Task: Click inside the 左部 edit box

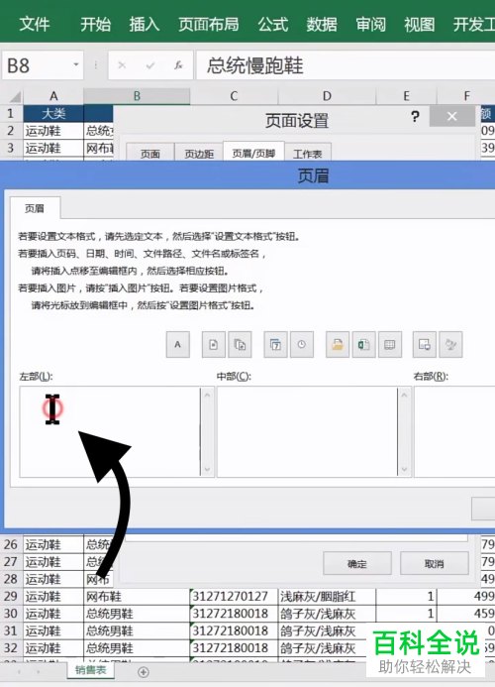Action: [110, 431]
